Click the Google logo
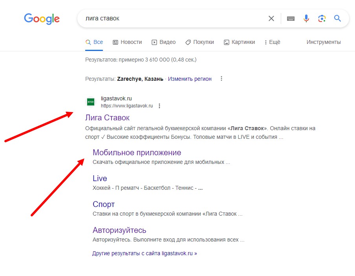Viewport: 355px width, 276px height. 42,19
